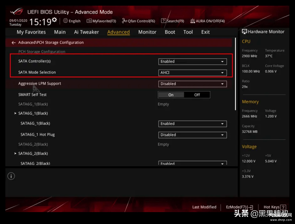295x224 pixels.
Task: Click the EzMode exit arrow icon
Action: 251,207
